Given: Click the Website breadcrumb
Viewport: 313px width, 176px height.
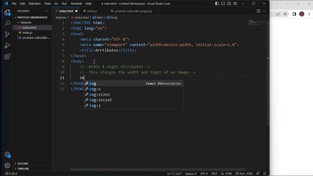Looking at the screenshot, I should [x=61, y=18].
